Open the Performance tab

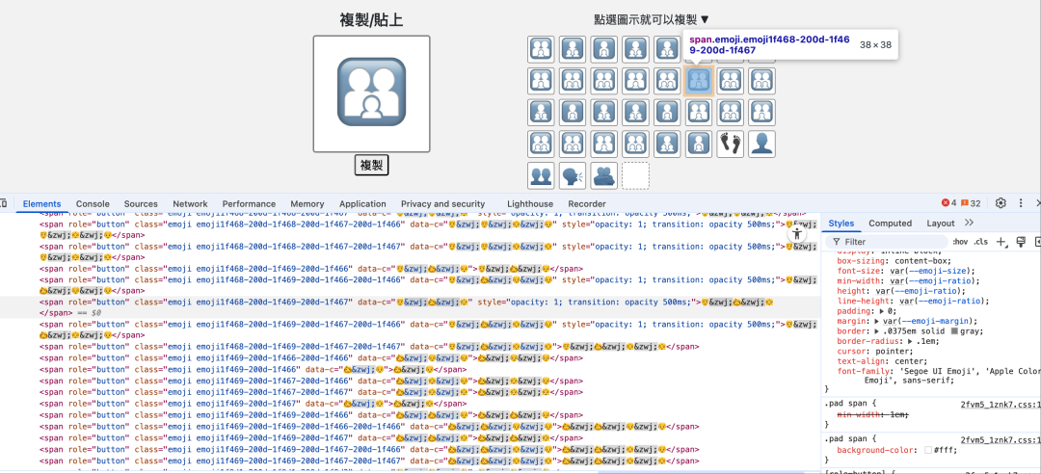point(249,204)
